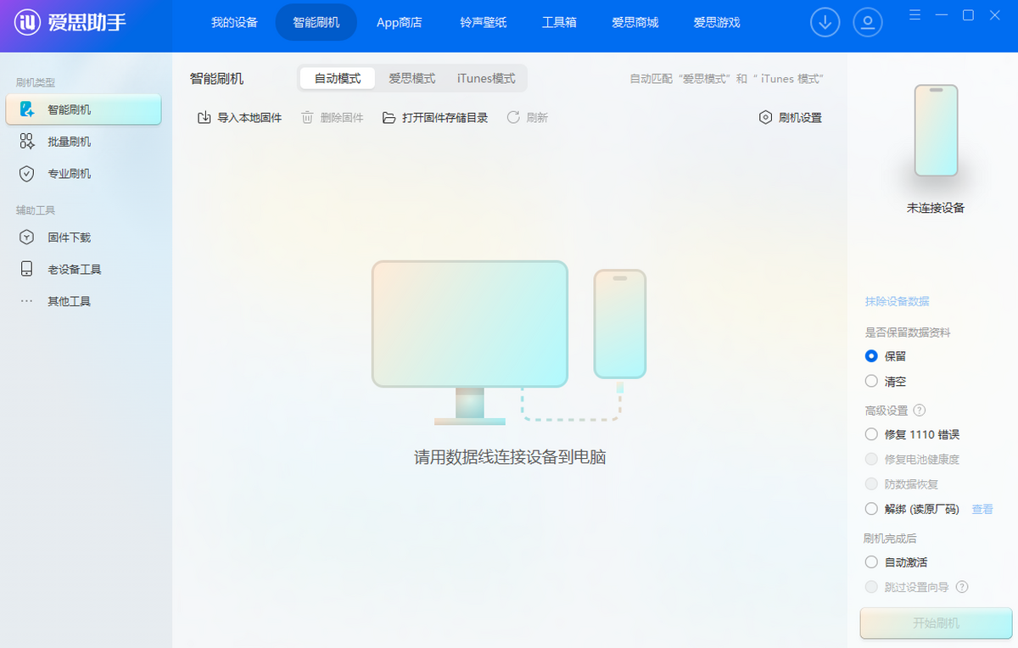Click the 刷新 refresh icon
The width and height of the screenshot is (1018, 648).
(x=513, y=117)
